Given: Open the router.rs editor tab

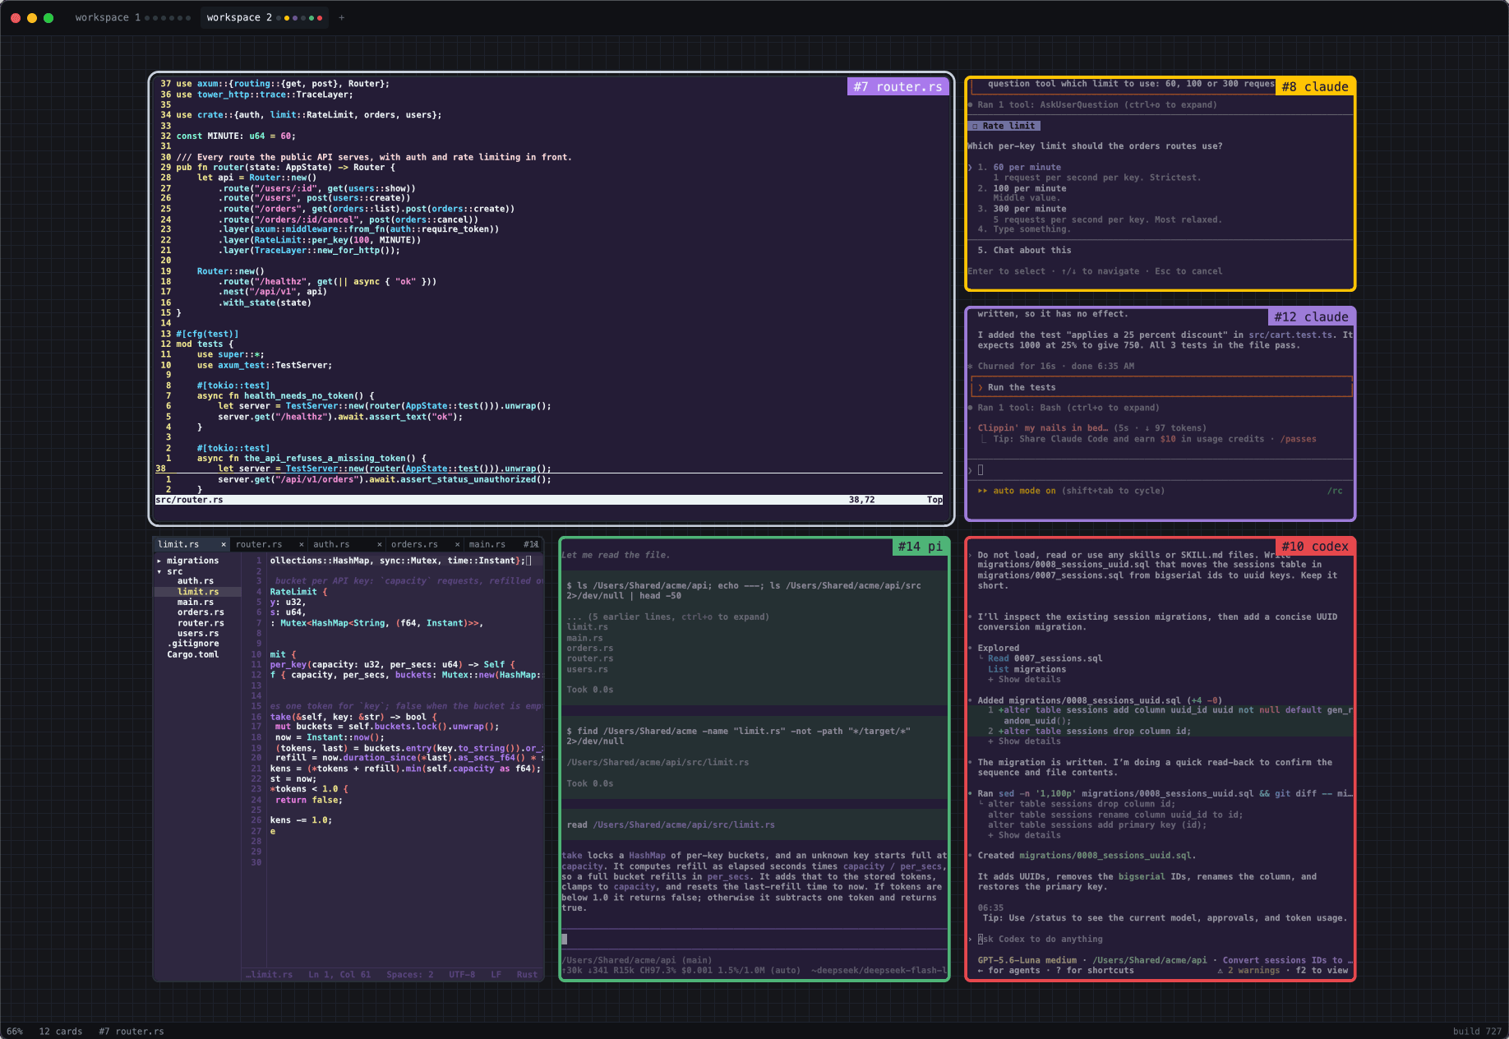Looking at the screenshot, I should tap(259, 544).
